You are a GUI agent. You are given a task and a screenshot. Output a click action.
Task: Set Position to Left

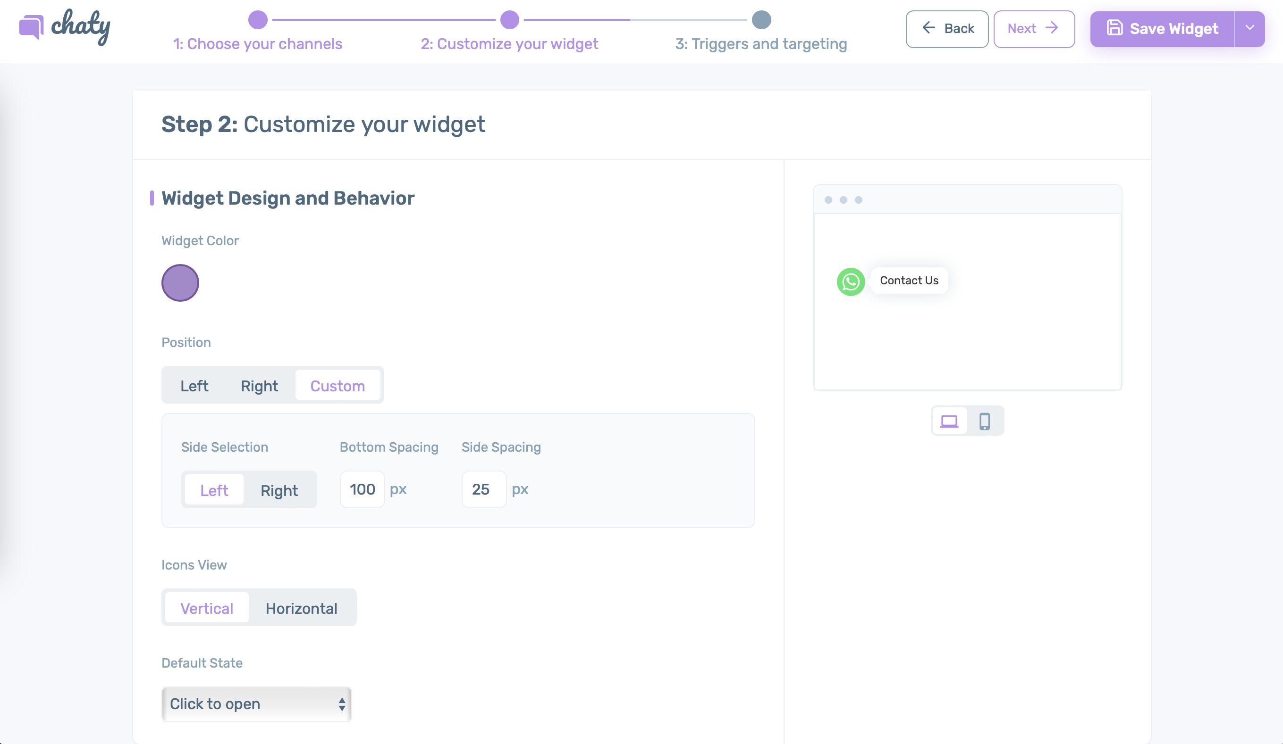(x=194, y=386)
